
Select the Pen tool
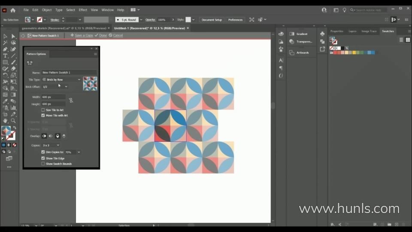(x=5, y=49)
